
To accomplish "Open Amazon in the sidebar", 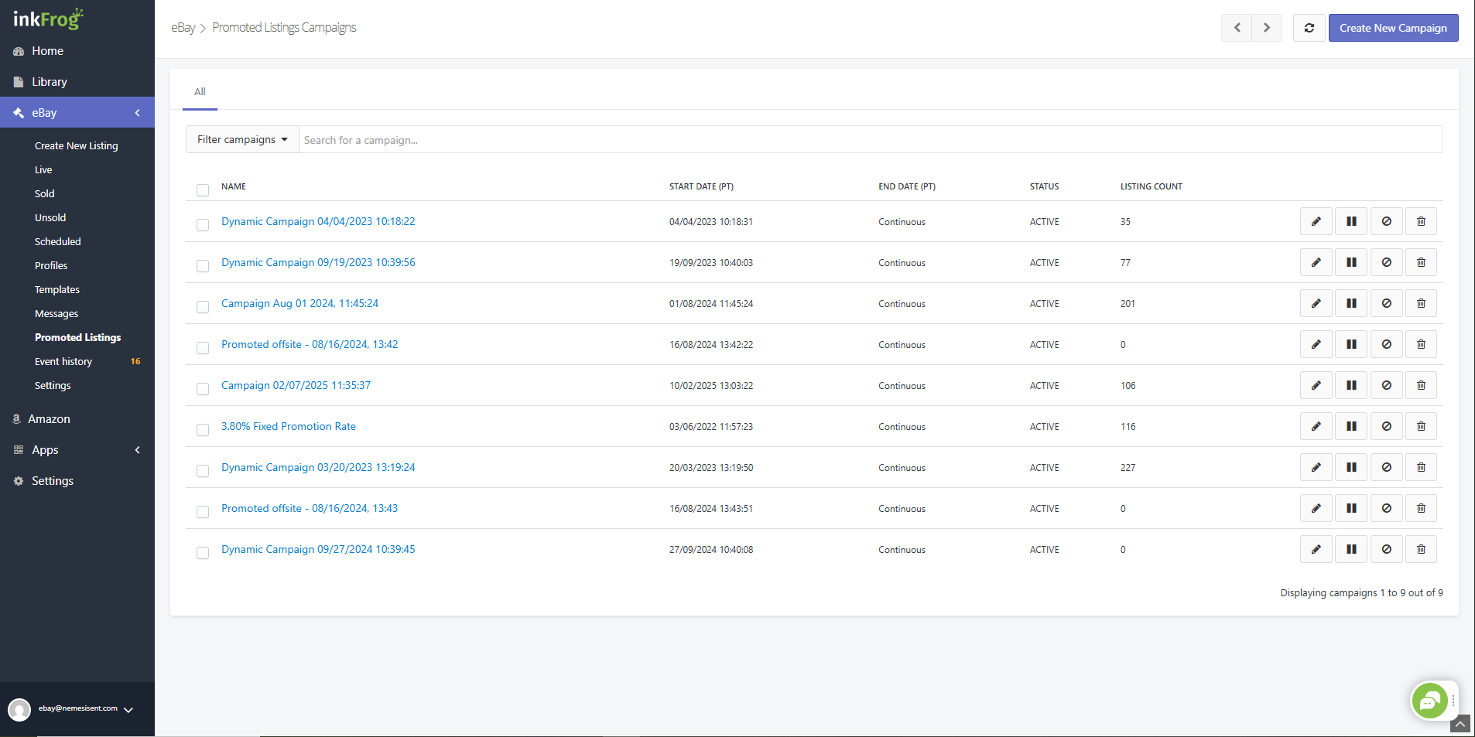I will click(x=49, y=418).
